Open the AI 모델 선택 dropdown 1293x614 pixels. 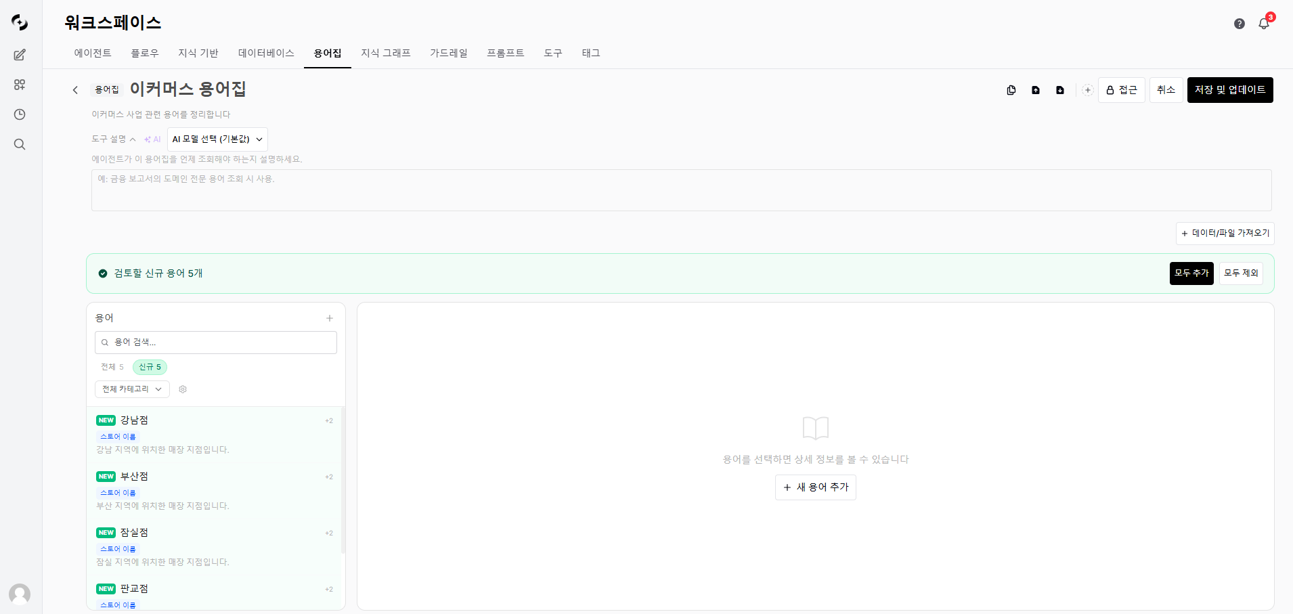(217, 139)
